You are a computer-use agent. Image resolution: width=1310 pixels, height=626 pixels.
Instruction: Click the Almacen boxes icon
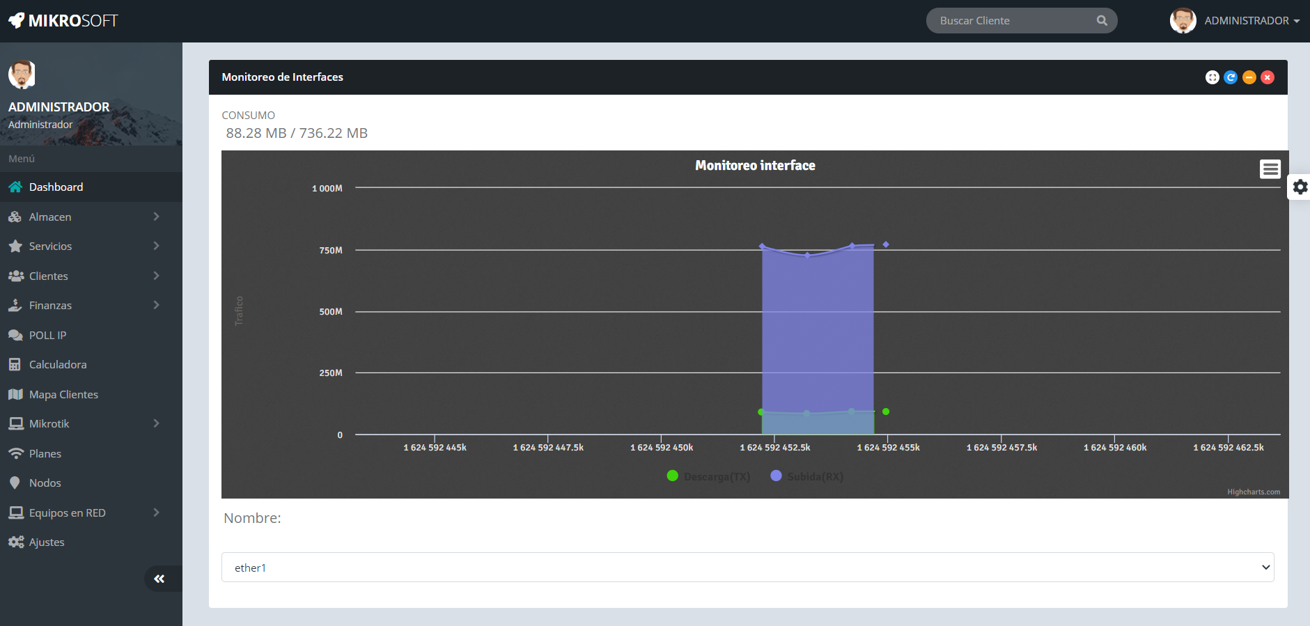click(15, 217)
